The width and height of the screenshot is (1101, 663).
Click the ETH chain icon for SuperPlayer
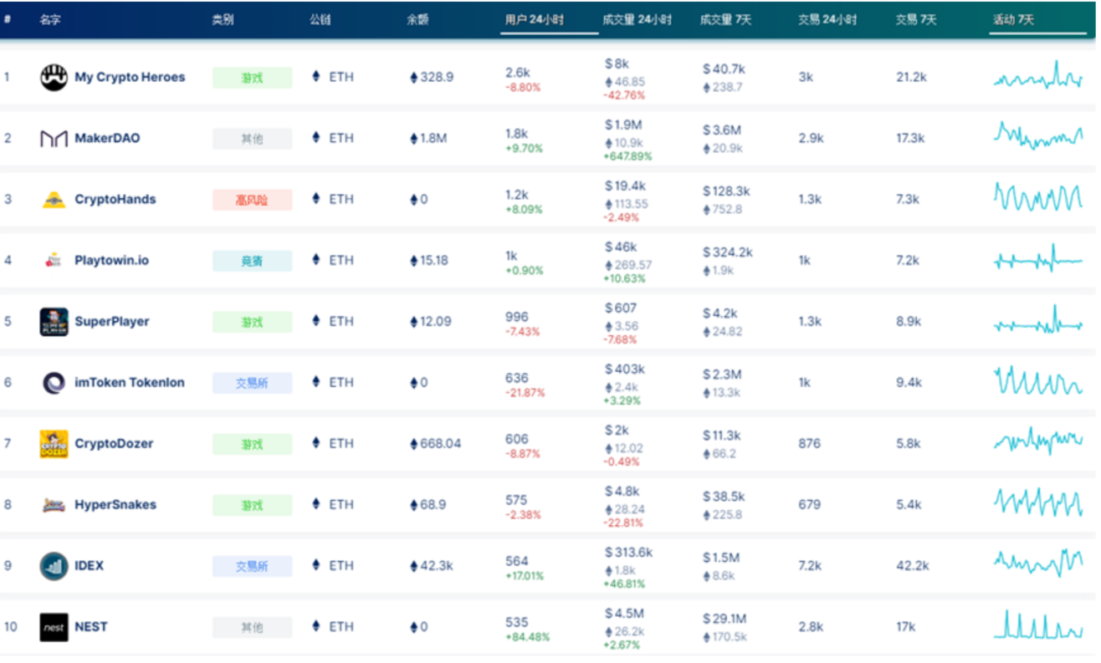tap(316, 321)
